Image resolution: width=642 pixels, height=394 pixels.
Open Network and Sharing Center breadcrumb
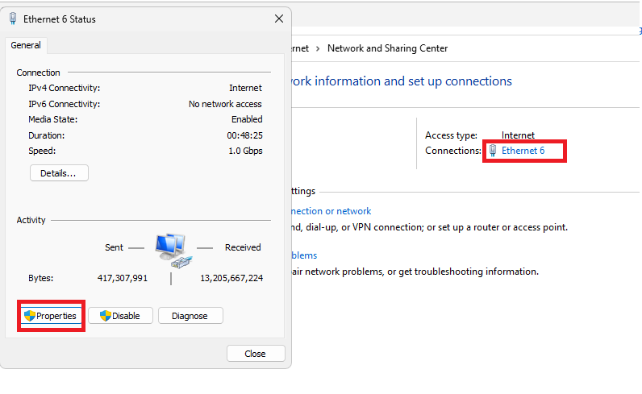(387, 48)
